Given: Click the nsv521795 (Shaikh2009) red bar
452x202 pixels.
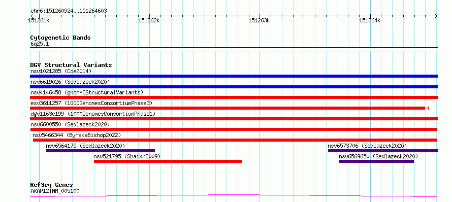Looking at the screenshot, I should pos(168,161).
